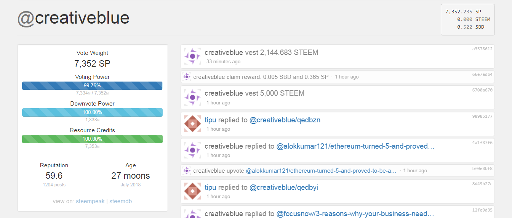Click tipu username on qedbyi row

point(210,188)
